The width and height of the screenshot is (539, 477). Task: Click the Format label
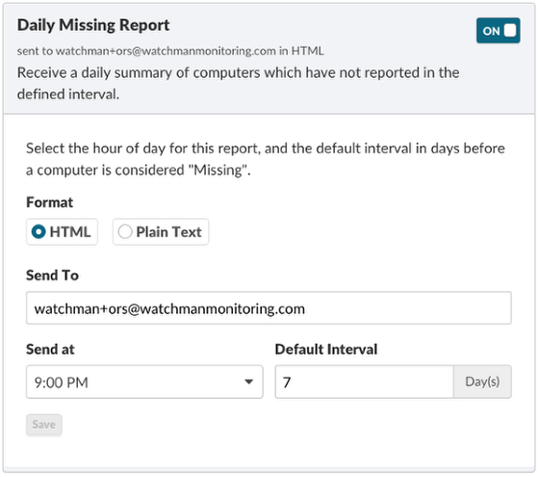pos(49,202)
